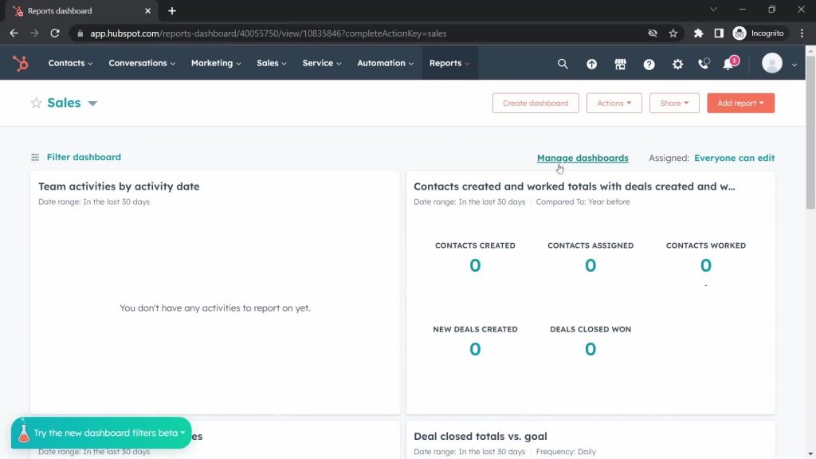The image size is (816, 459).
Task: Expand the Sales dashboard name dropdown
Action: (92, 103)
